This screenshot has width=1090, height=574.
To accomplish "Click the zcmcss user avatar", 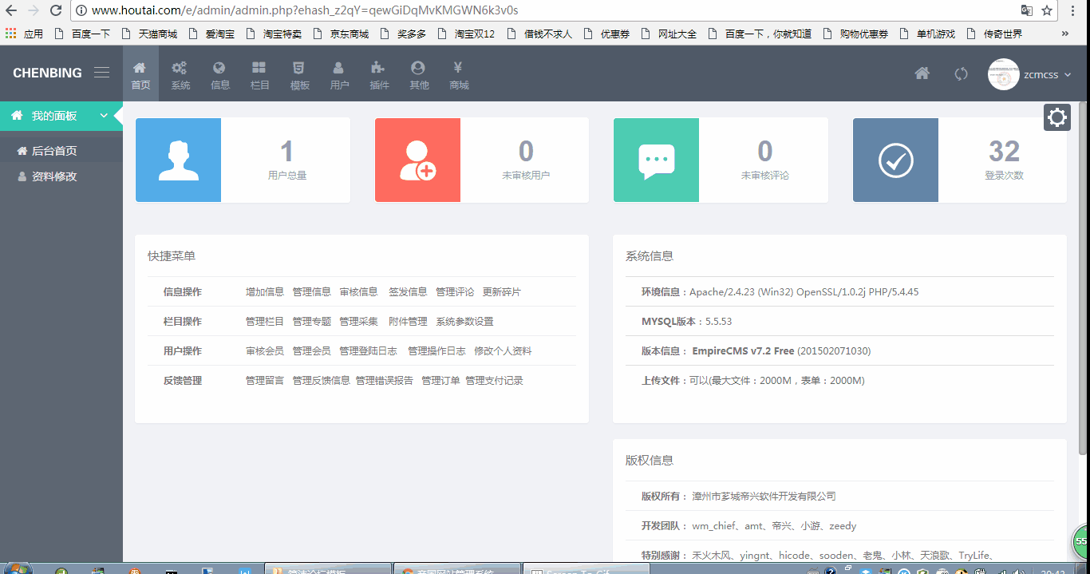I will (1003, 74).
